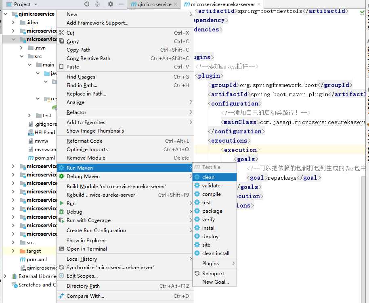Image resolution: width=369 pixels, height=303 pixels.
Task: Open the Plugins submenu
Action: coord(215,263)
